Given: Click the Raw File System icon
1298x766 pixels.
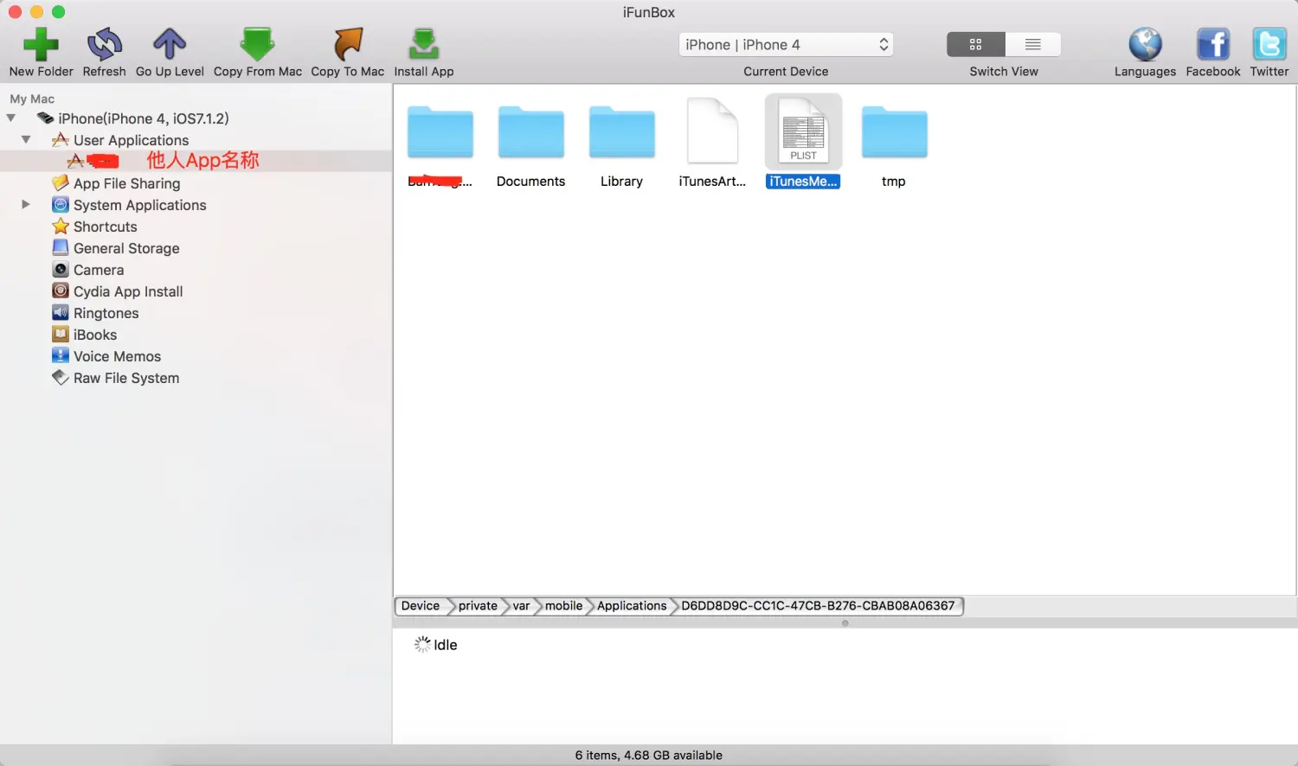Looking at the screenshot, I should 61,377.
